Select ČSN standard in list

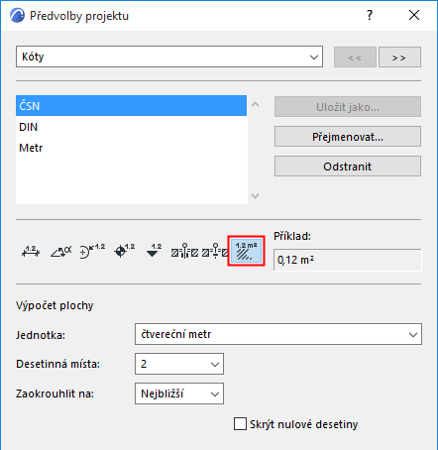coord(131,106)
